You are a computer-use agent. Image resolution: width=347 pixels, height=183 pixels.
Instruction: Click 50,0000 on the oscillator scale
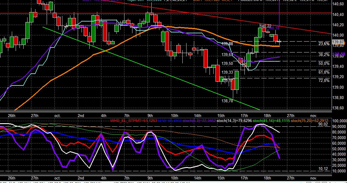pyautogui.click(x=339, y=149)
